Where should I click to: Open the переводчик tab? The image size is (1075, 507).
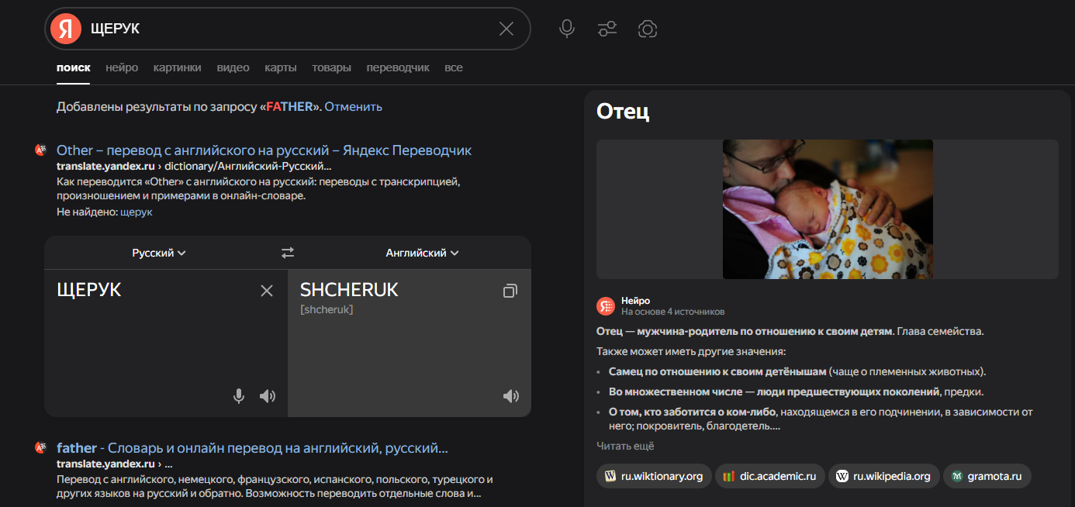[398, 67]
